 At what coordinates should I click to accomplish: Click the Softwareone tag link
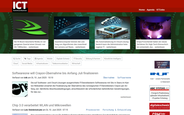point(124,78)
